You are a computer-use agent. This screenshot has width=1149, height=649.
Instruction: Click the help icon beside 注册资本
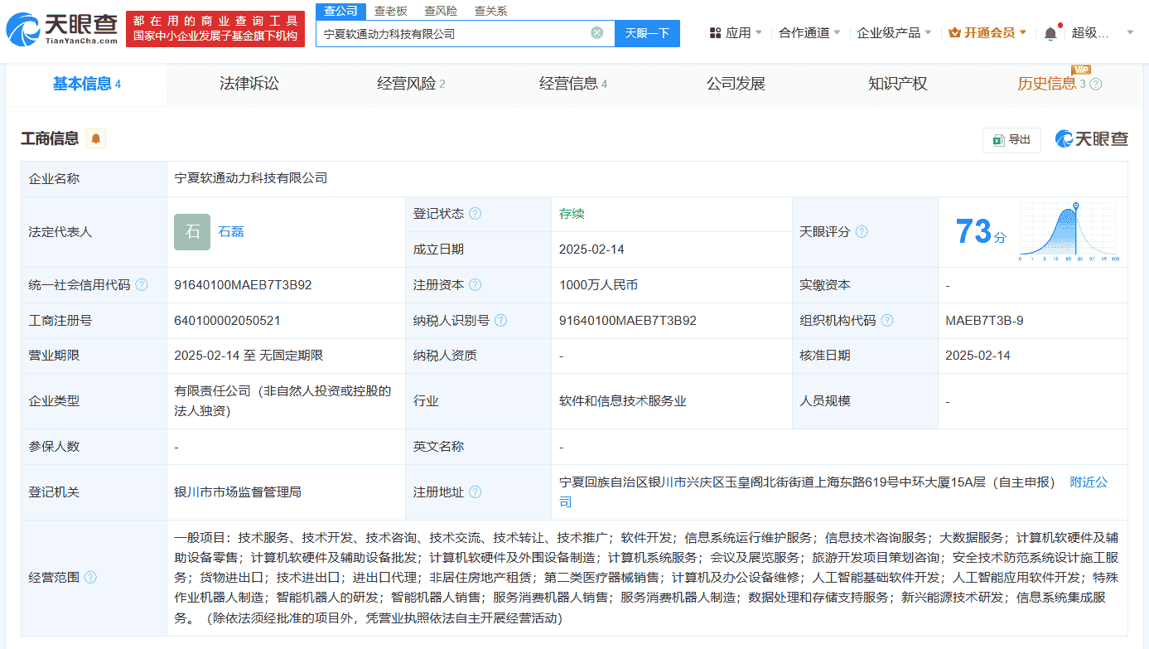[473, 284]
